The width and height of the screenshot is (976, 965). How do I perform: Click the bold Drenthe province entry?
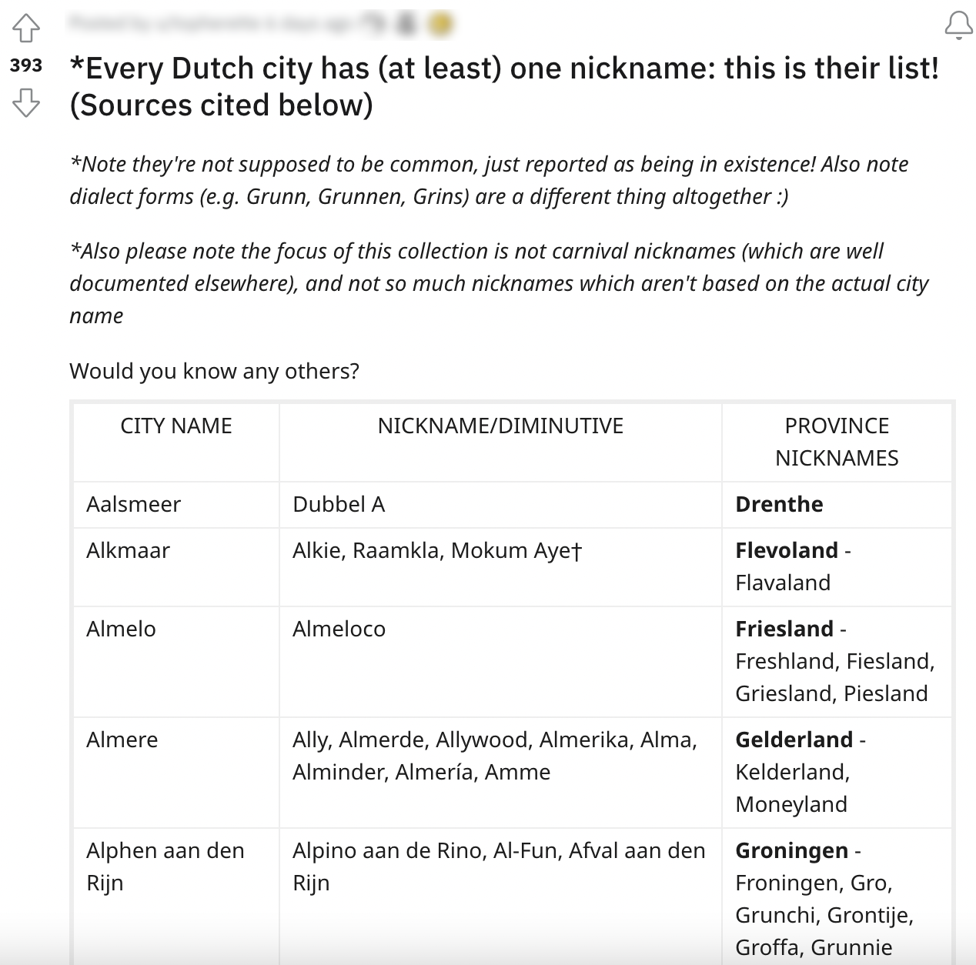pos(779,504)
